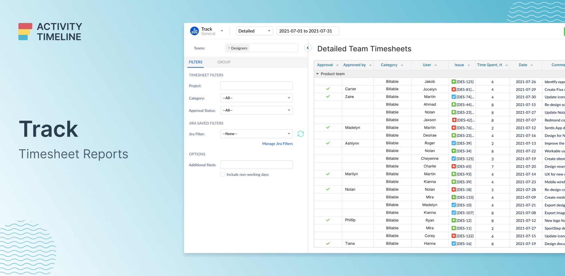Open issue DES-34 in Nolan's row
565x276 pixels.
tap(464, 151)
